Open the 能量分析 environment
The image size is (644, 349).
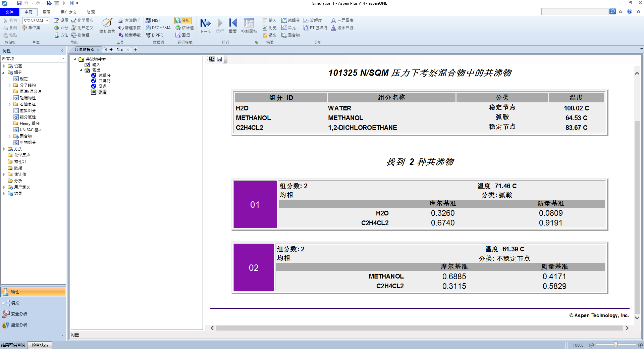tap(33, 325)
